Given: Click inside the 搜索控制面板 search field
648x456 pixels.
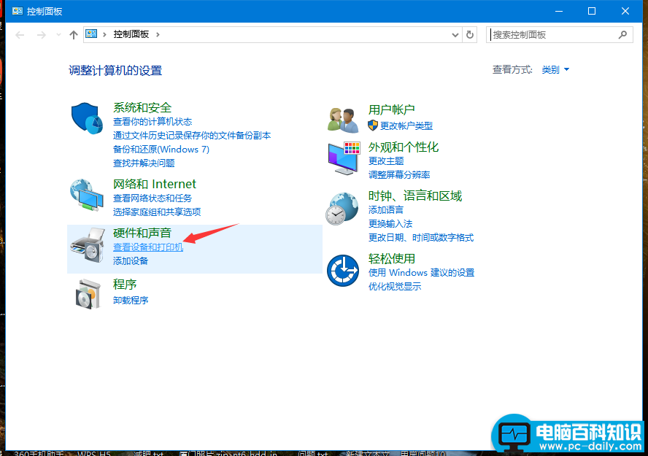Looking at the screenshot, I should point(547,34).
